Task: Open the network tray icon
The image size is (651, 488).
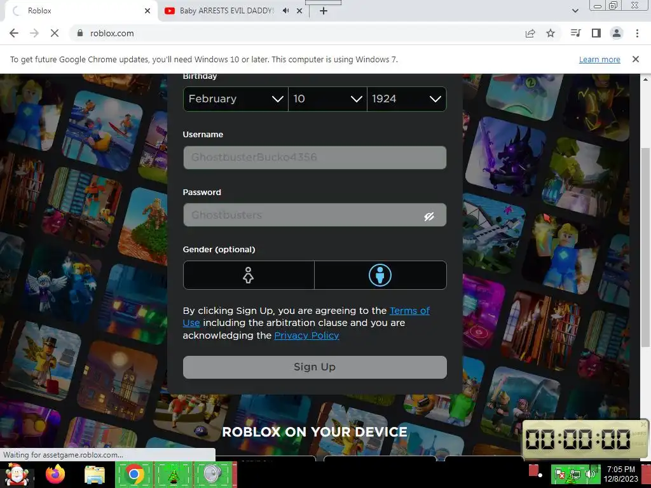Action: pyautogui.click(x=575, y=474)
